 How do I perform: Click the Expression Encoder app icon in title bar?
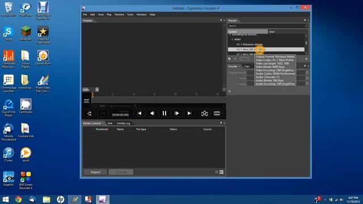click(x=84, y=8)
